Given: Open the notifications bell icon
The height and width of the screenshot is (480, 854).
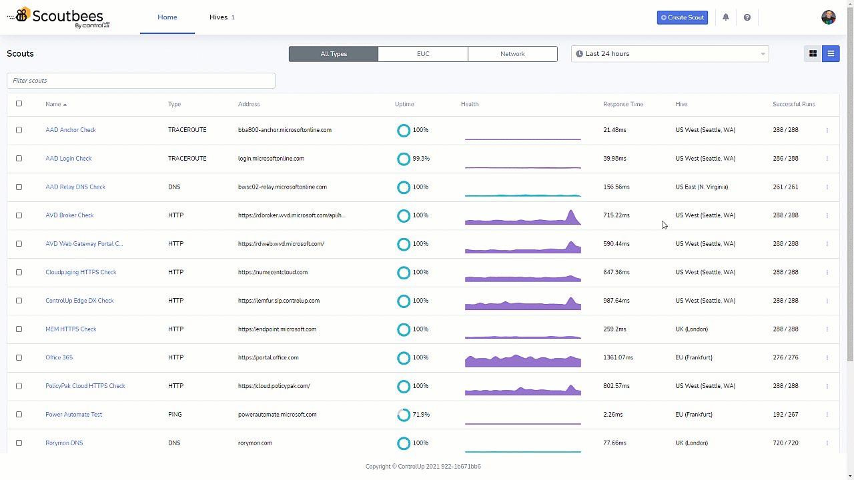Looking at the screenshot, I should point(726,17).
